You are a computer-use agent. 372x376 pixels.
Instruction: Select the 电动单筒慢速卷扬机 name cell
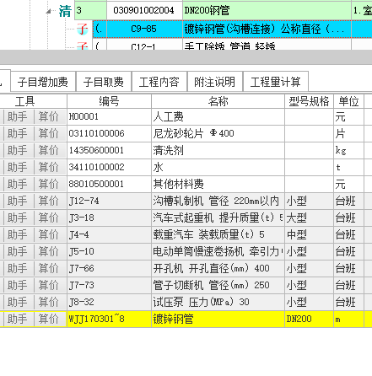pyautogui.click(x=218, y=252)
